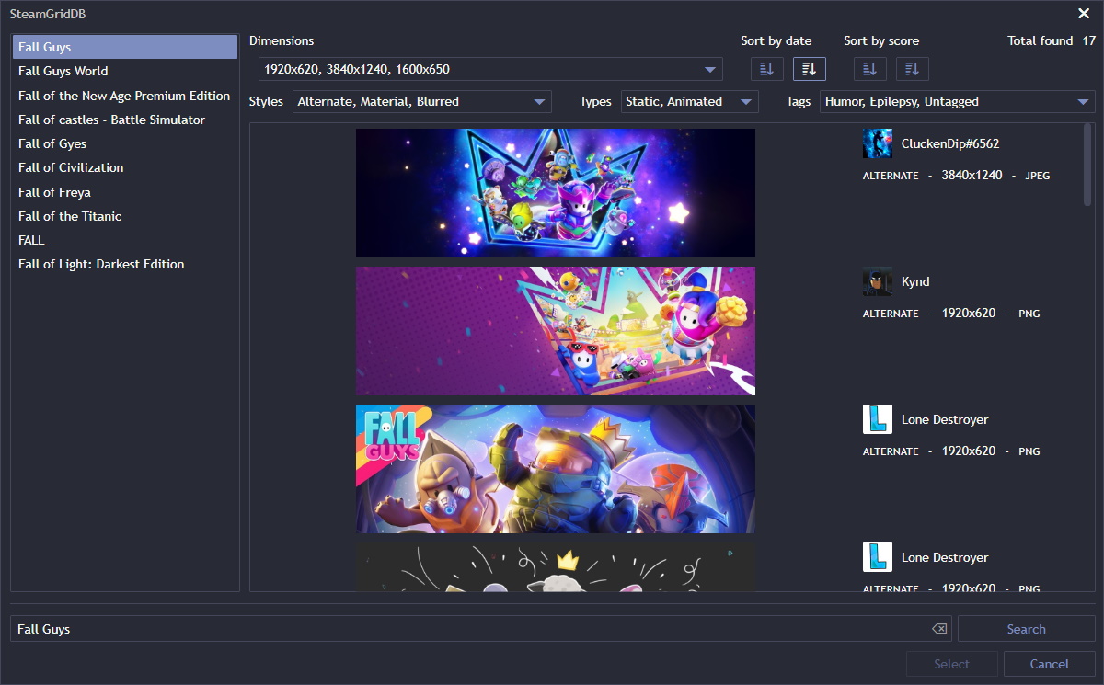Click the 3840x1240 resolution text
This screenshot has width=1104, height=685.
click(x=972, y=175)
